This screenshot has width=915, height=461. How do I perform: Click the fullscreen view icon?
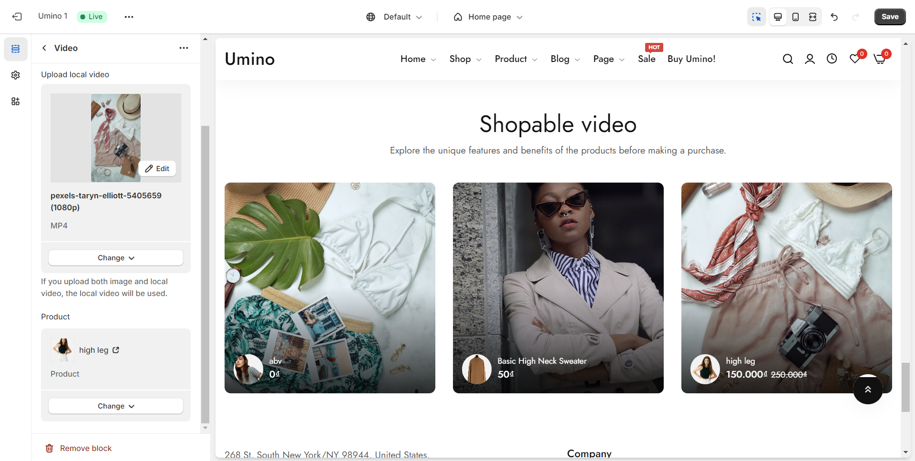coord(813,17)
